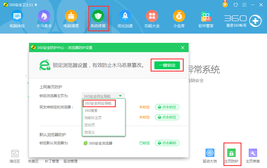Open the 电脑清理 cleanup icon
267x168 pixels.
point(71,16)
